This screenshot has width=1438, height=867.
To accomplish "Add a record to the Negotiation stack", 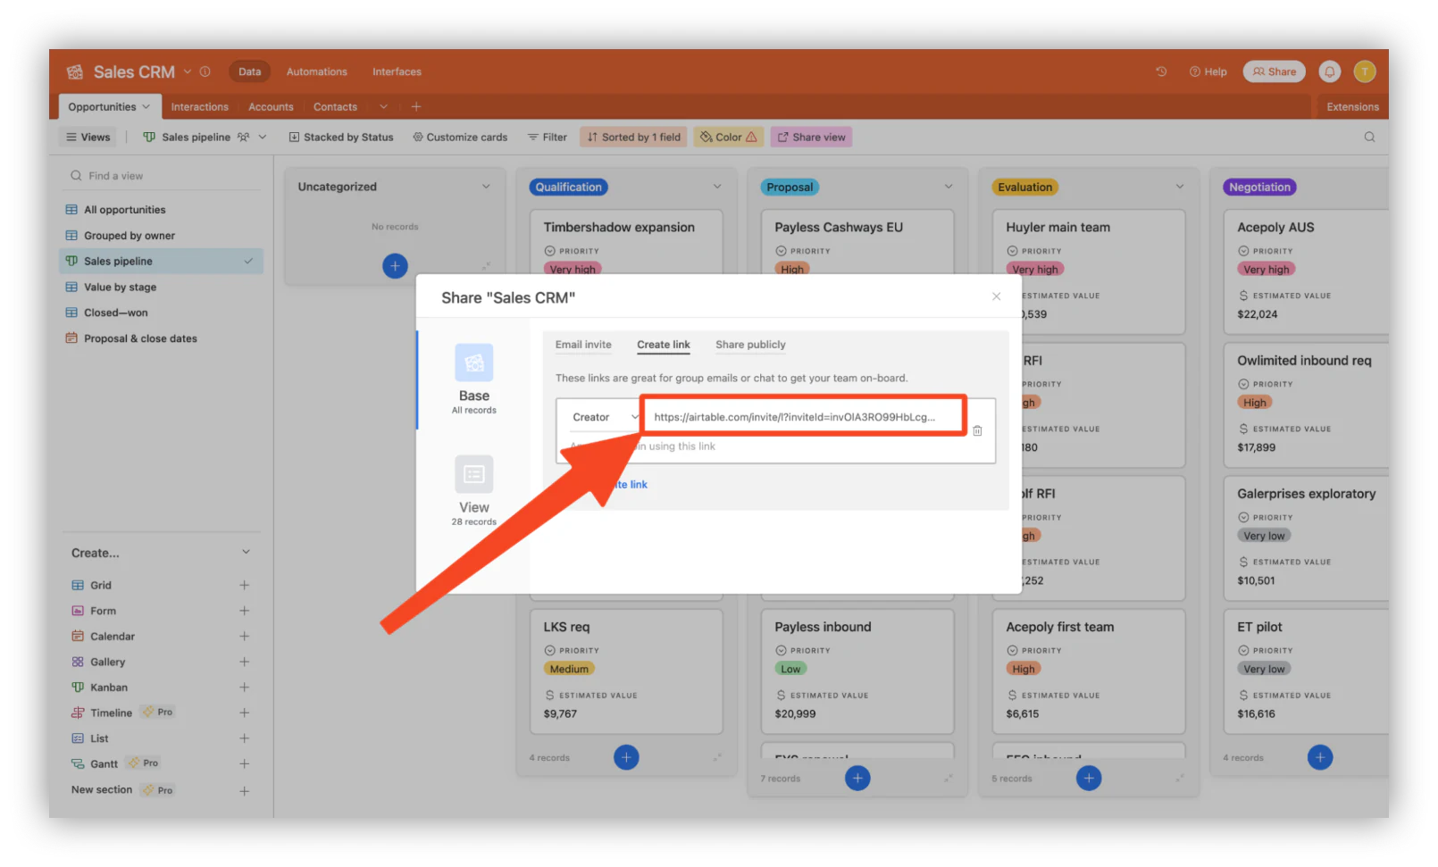I will click(x=1320, y=757).
